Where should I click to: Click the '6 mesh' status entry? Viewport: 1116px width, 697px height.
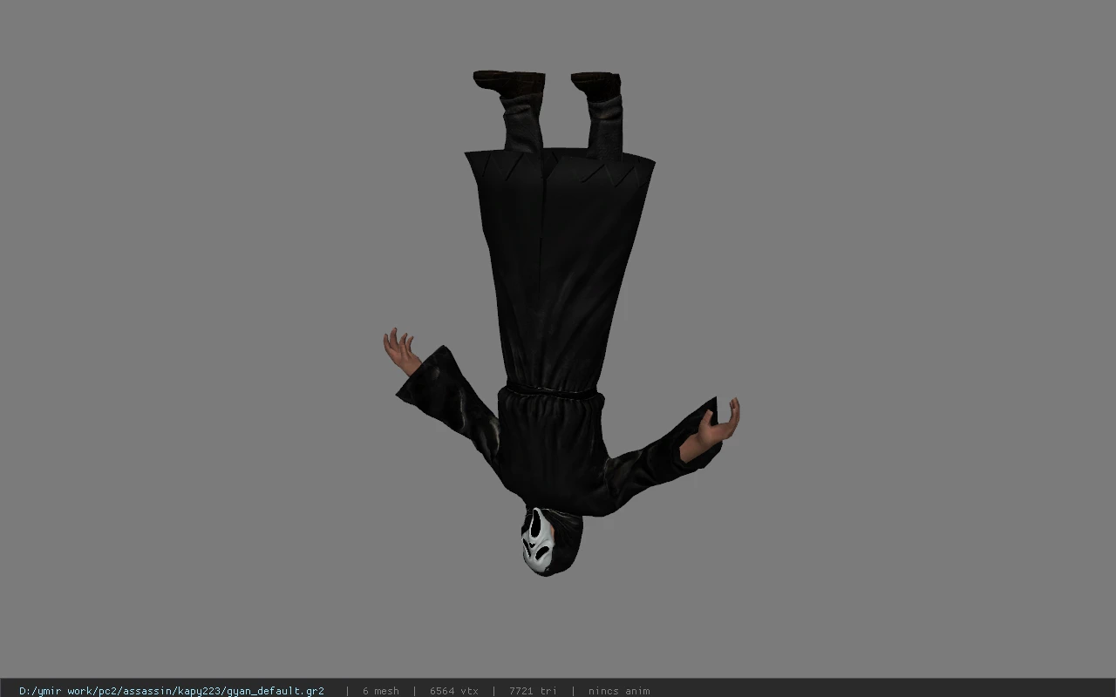(x=380, y=691)
